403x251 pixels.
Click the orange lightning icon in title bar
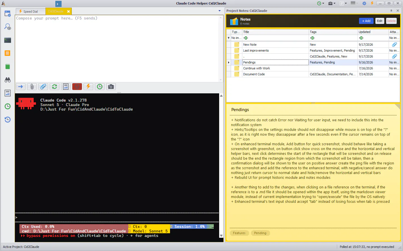pyautogui.click(x=372, y=3)
